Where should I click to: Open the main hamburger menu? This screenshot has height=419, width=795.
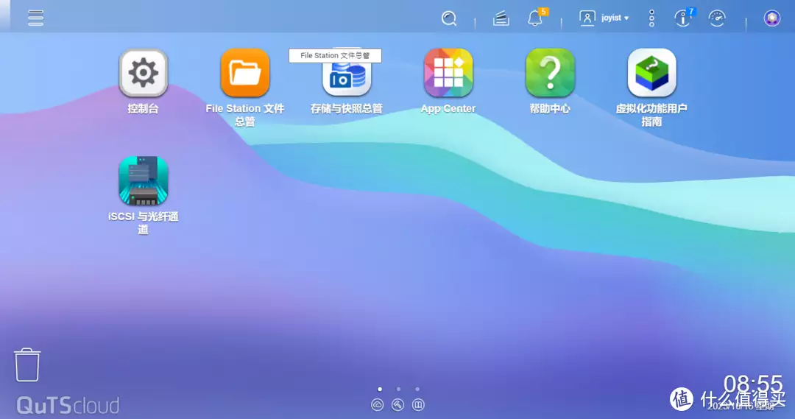[x=35, y=18]
